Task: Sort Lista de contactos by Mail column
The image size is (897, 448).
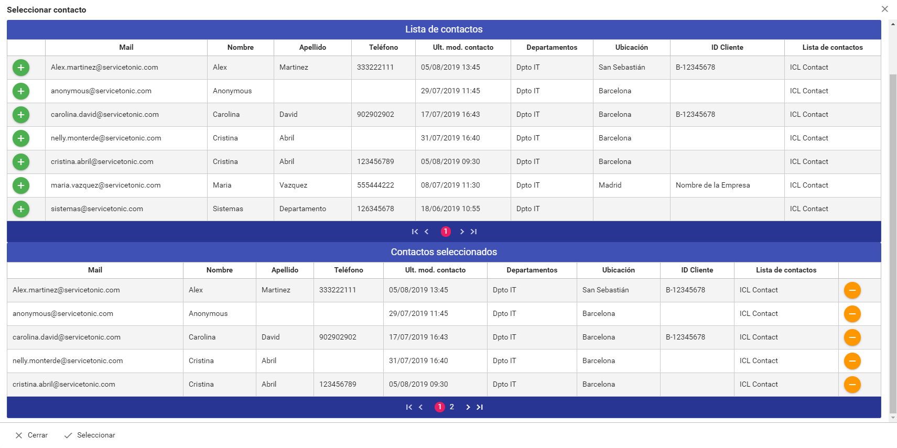Action: [x=126, y=48]
